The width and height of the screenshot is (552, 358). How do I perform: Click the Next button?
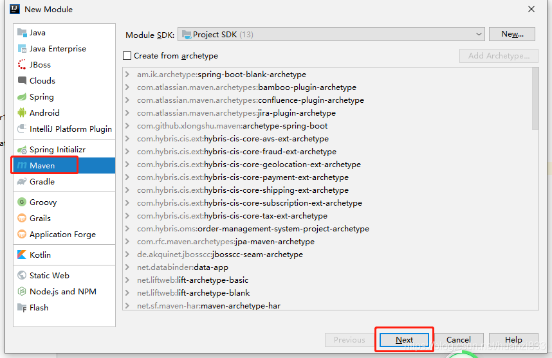click(404, 340)
